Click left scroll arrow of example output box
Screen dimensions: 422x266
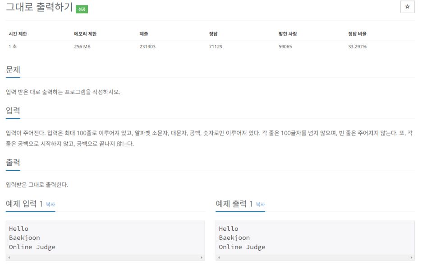pyautogui.click(x=219, y=258)
